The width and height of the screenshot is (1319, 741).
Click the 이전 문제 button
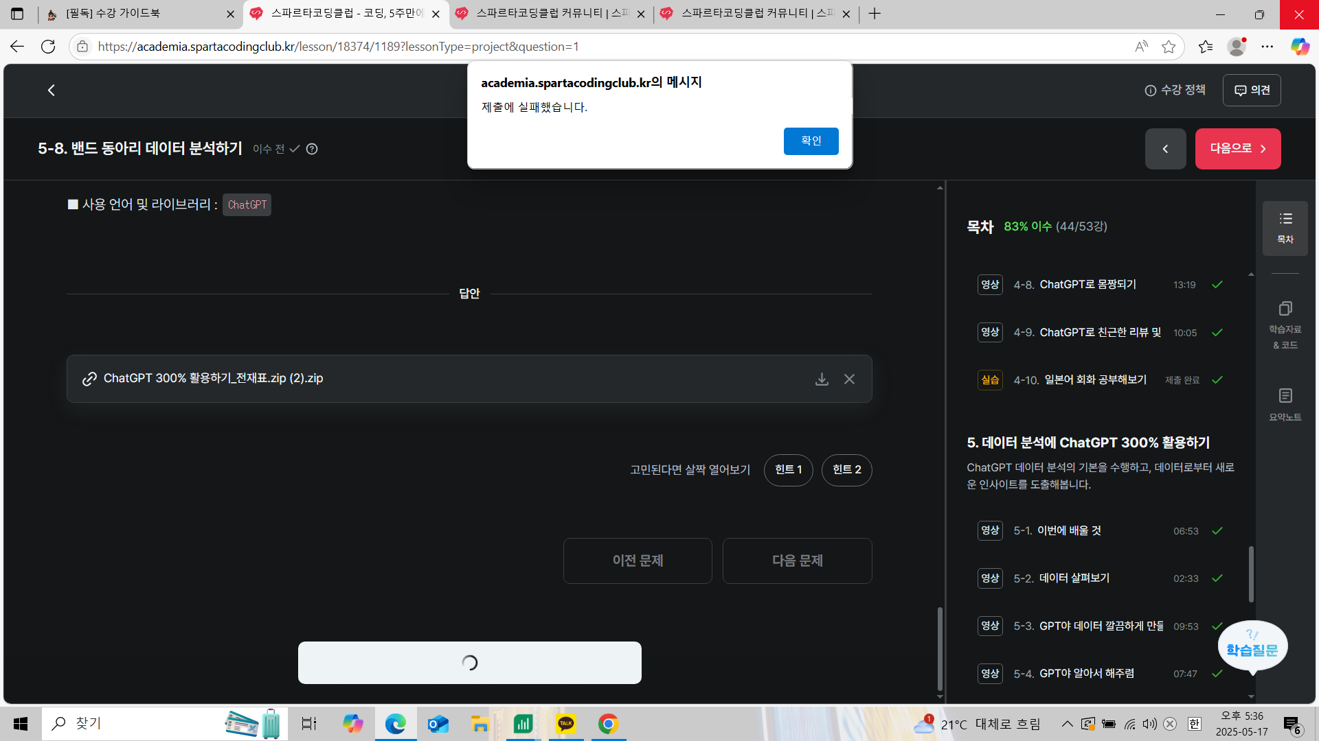point(638,561)
